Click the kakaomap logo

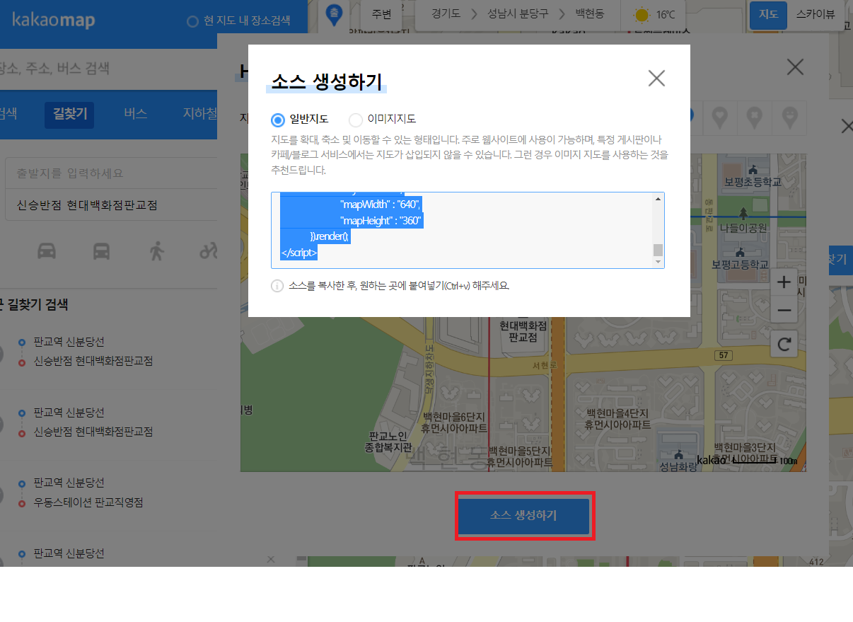[x=54, y=20]
